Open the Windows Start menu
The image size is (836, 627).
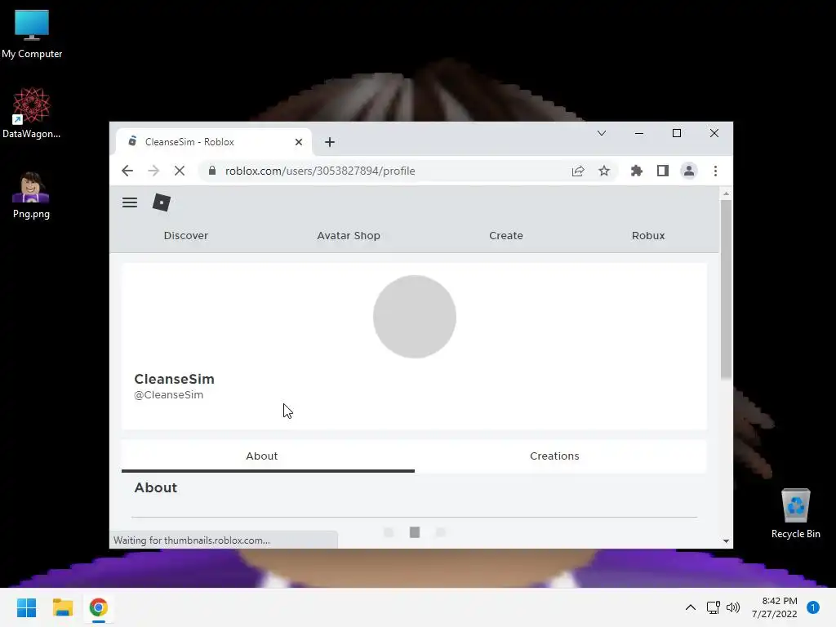27,607
